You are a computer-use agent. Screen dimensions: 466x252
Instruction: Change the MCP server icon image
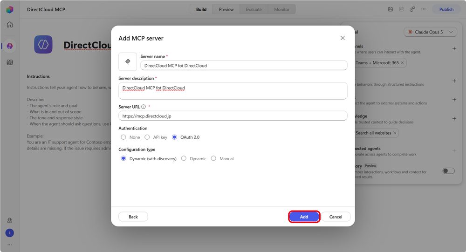point(128,61)
